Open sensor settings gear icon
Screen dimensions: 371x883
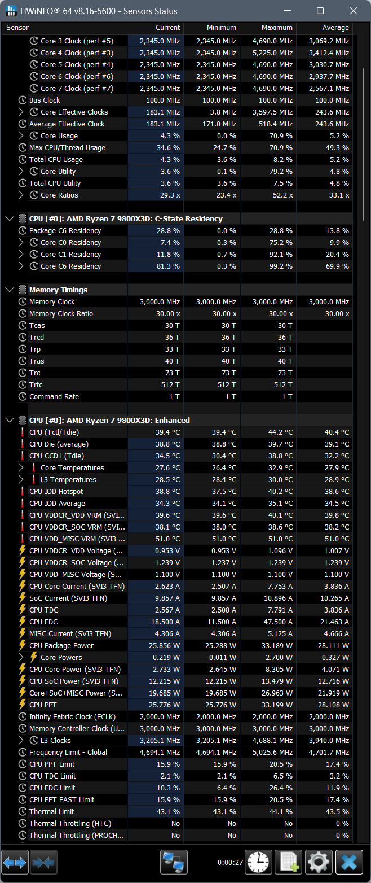coord(319,862)
